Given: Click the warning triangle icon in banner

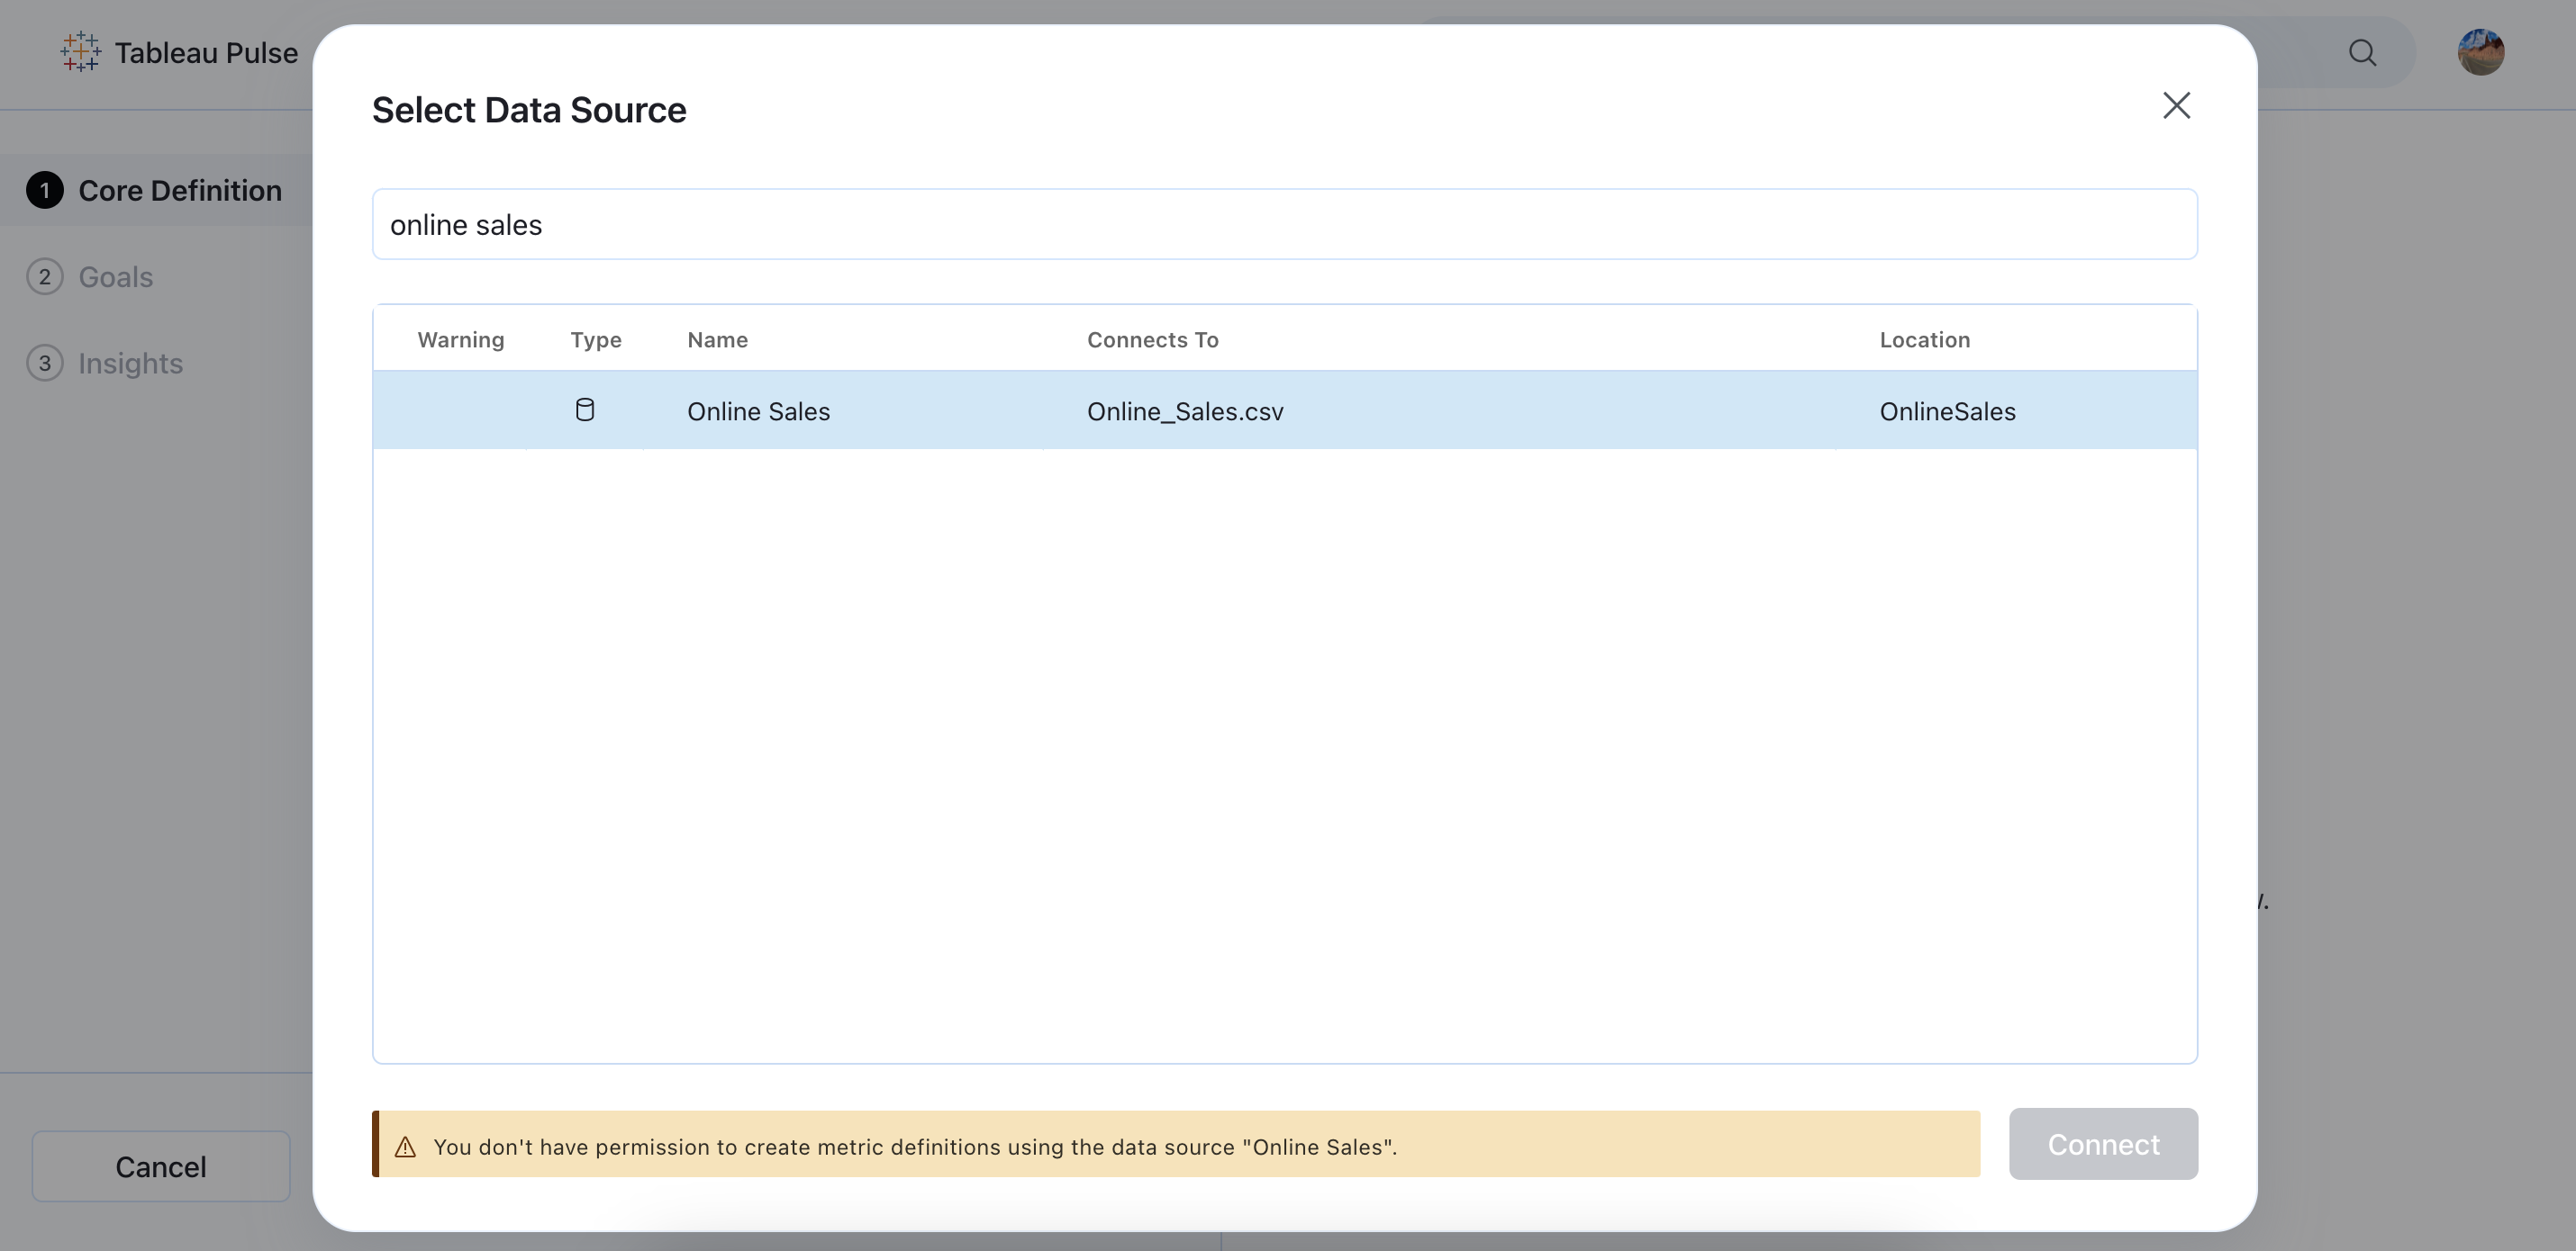Looking at the screenshot, I should coord(405,1147).
